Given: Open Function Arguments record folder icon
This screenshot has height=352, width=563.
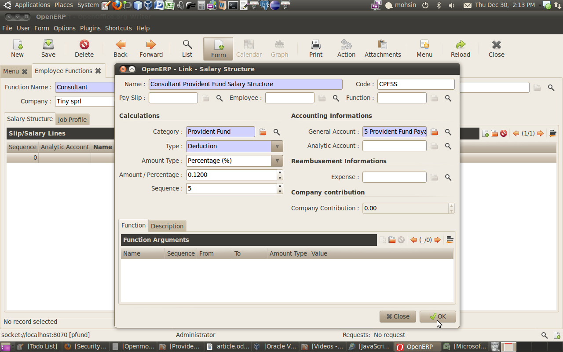Looking at the screenshot, I should coord(392,240).
